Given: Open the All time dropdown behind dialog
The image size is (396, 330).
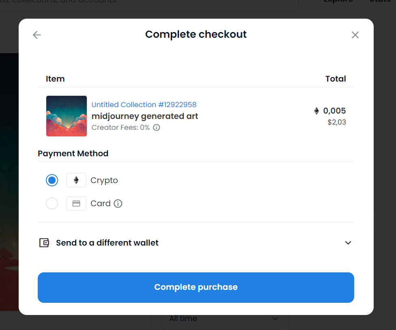Looking at the screenshot, I should pyautogui.click(x=224, y=319).
